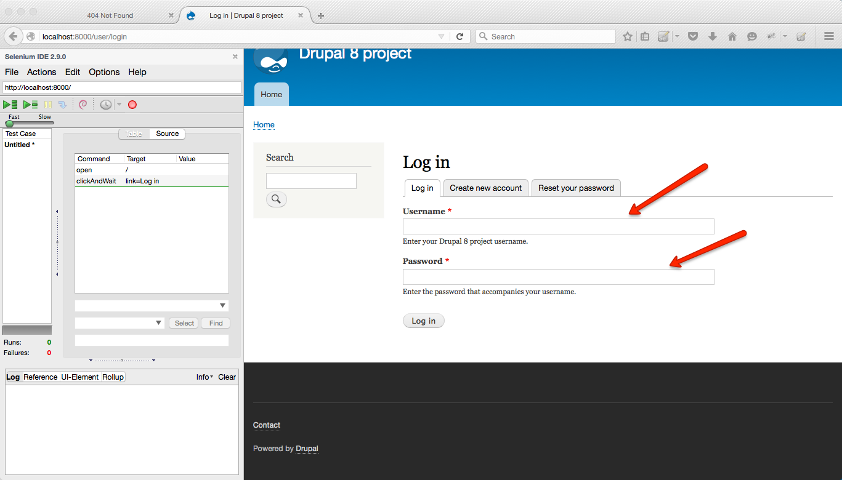The image size is (842, 480).
Task: Click the Log in submit button
Action: pos(424,321)
